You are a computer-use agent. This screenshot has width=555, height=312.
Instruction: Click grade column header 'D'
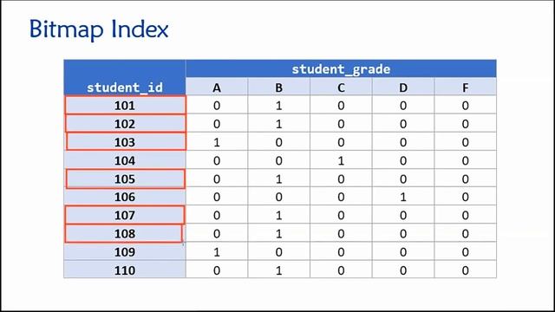(x=403, y=87)
